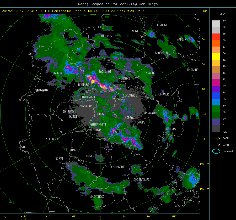This screenshot has width=236, height=220.
Task: Click the Gadag_Composite_Reflectivity_Web_Image title
Action: click(118, 4)
